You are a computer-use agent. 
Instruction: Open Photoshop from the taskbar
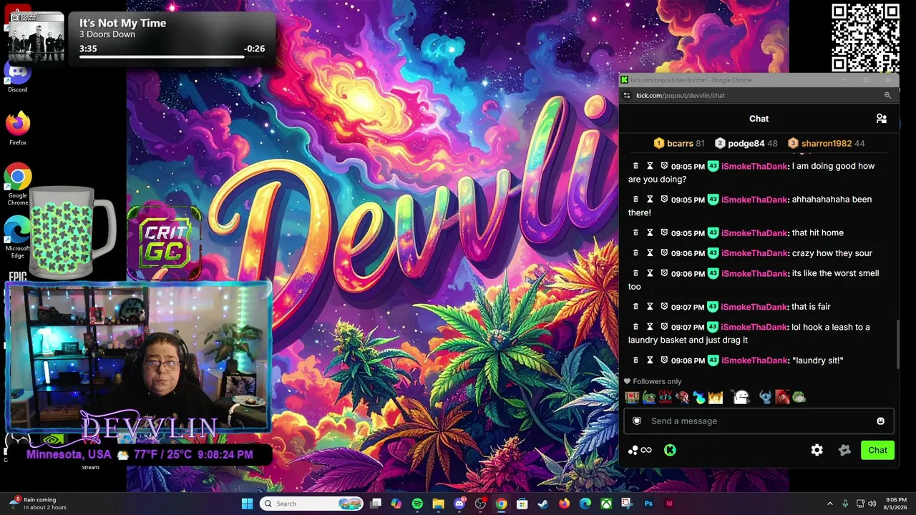[x=648, y=504]
